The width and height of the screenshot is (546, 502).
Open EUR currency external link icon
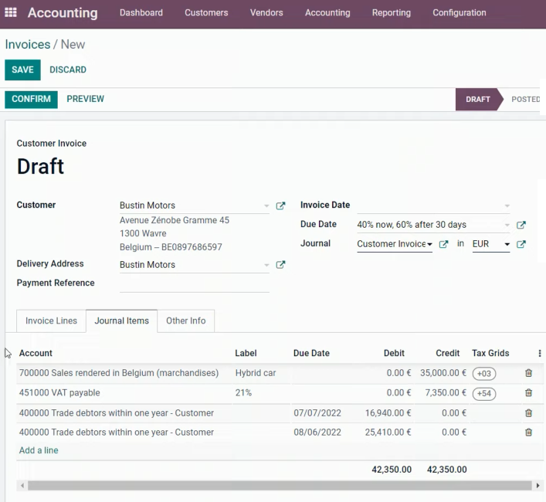521,244
